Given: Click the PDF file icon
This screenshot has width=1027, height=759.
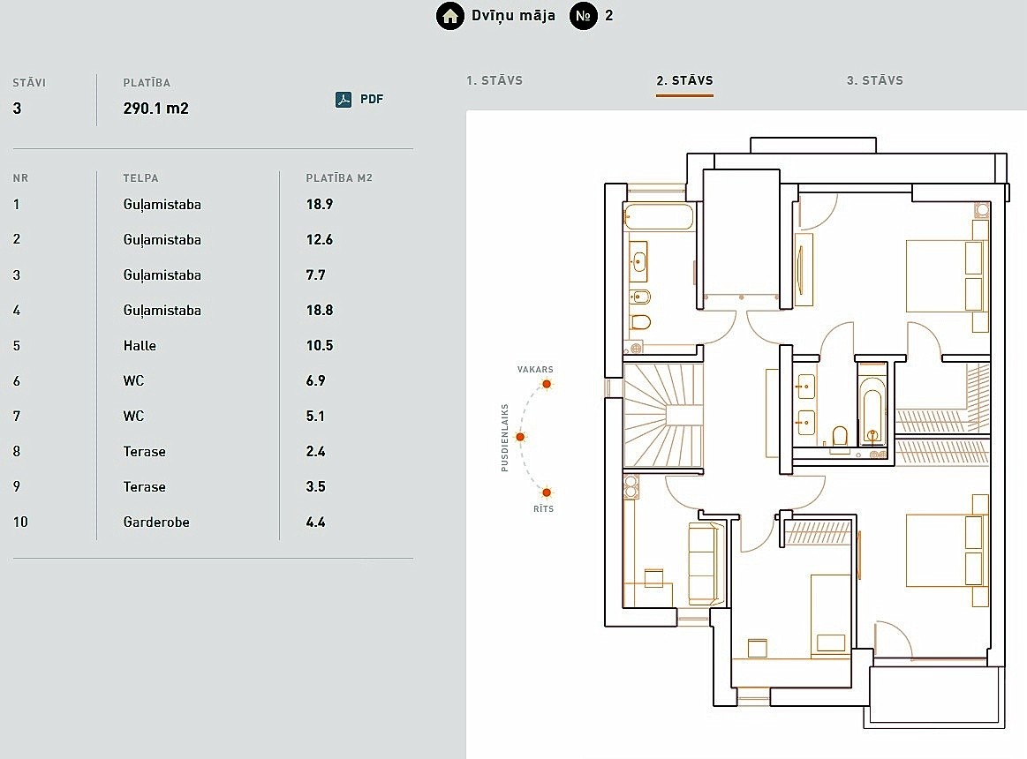Looking at the screenshot, I should point(344,100).
